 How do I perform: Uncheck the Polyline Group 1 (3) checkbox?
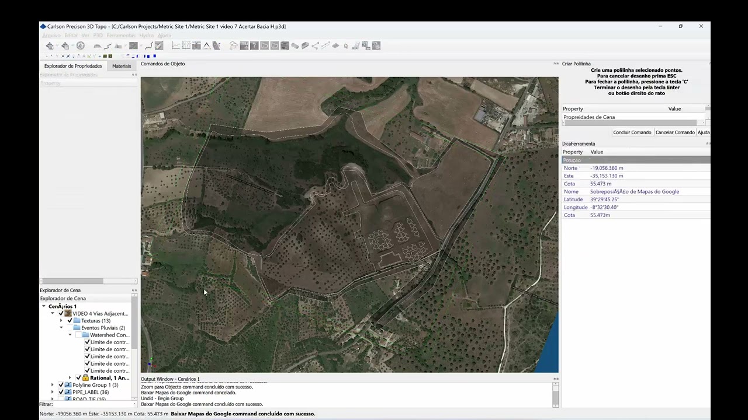tap(61, 385)
